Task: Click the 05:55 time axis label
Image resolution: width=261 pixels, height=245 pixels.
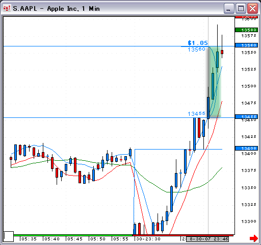Action: [x=121, y=239]
